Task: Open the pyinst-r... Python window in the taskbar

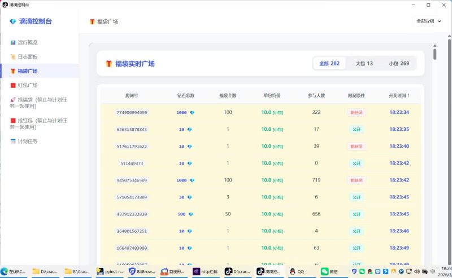Action: (x=110, y=271)
